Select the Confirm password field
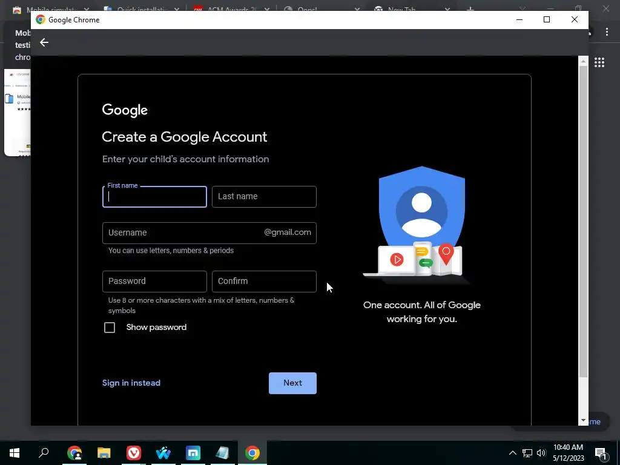620x465 pixels. (264, 282)
